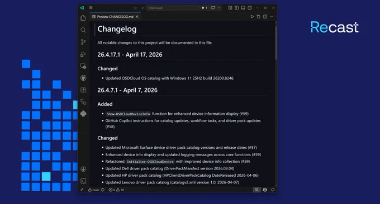Open Copilot status in status bar
380x204 pixels.
265,190
